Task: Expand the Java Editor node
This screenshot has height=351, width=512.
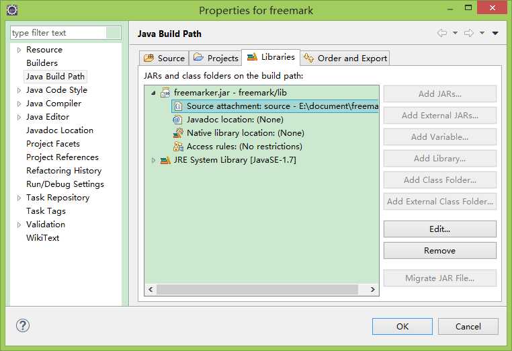Action: [x=19, y=117]
